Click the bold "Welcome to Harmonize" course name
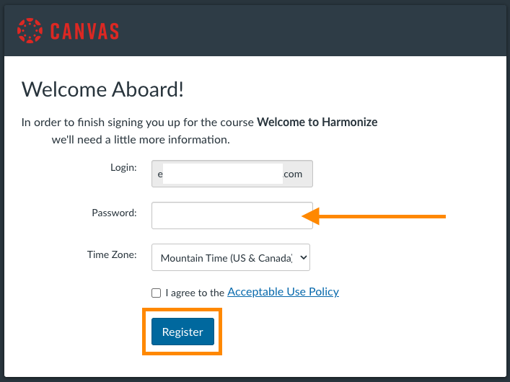This screenshot has height=382, width=510. coord(317,122)
